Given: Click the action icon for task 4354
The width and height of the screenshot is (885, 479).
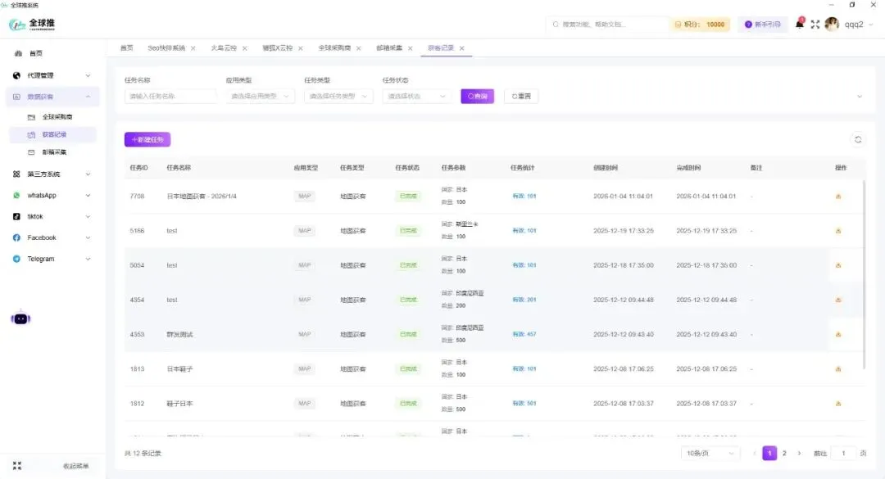Looking at the screenshot, I should point(838,300).
